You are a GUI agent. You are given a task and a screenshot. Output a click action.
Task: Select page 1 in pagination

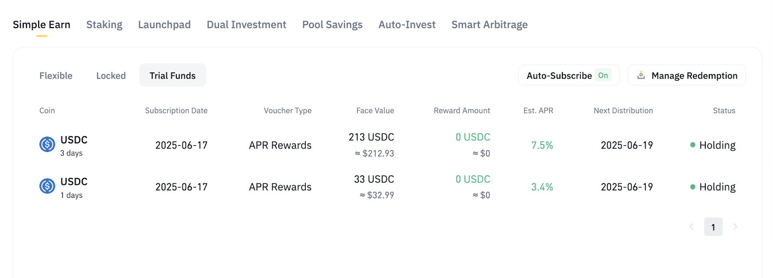(713, 227)
